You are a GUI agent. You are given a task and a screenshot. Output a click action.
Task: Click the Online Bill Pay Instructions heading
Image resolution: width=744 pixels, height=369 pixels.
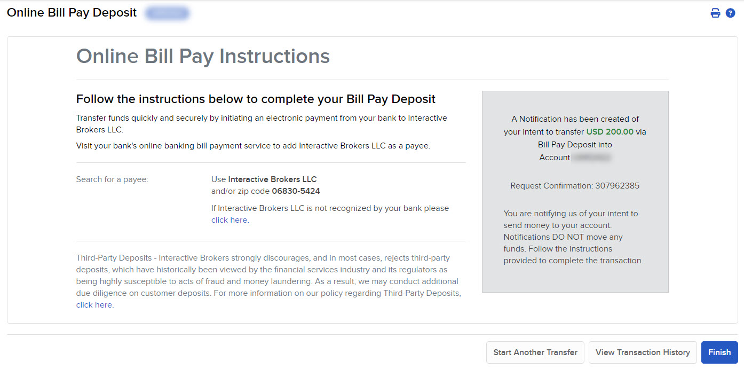pos(203,56)
